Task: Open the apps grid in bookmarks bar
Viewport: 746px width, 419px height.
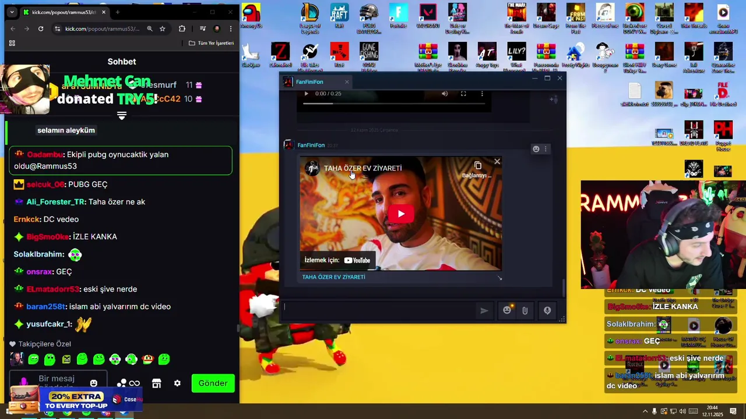Action: point(12,43)
